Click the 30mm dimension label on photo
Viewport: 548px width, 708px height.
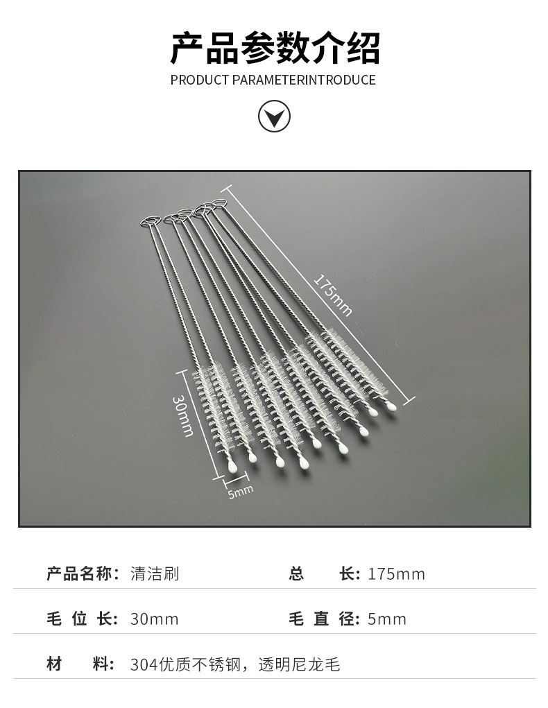[182, 415]
